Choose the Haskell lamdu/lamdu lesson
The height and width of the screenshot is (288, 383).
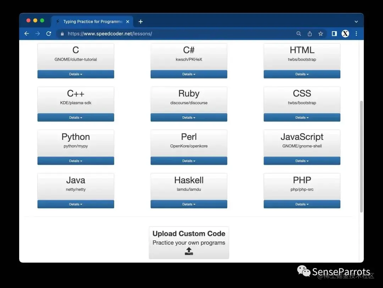coord(189,184)
